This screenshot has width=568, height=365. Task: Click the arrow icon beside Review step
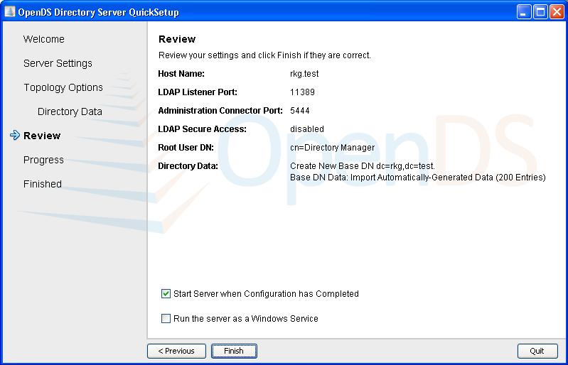tap(15, 136)
